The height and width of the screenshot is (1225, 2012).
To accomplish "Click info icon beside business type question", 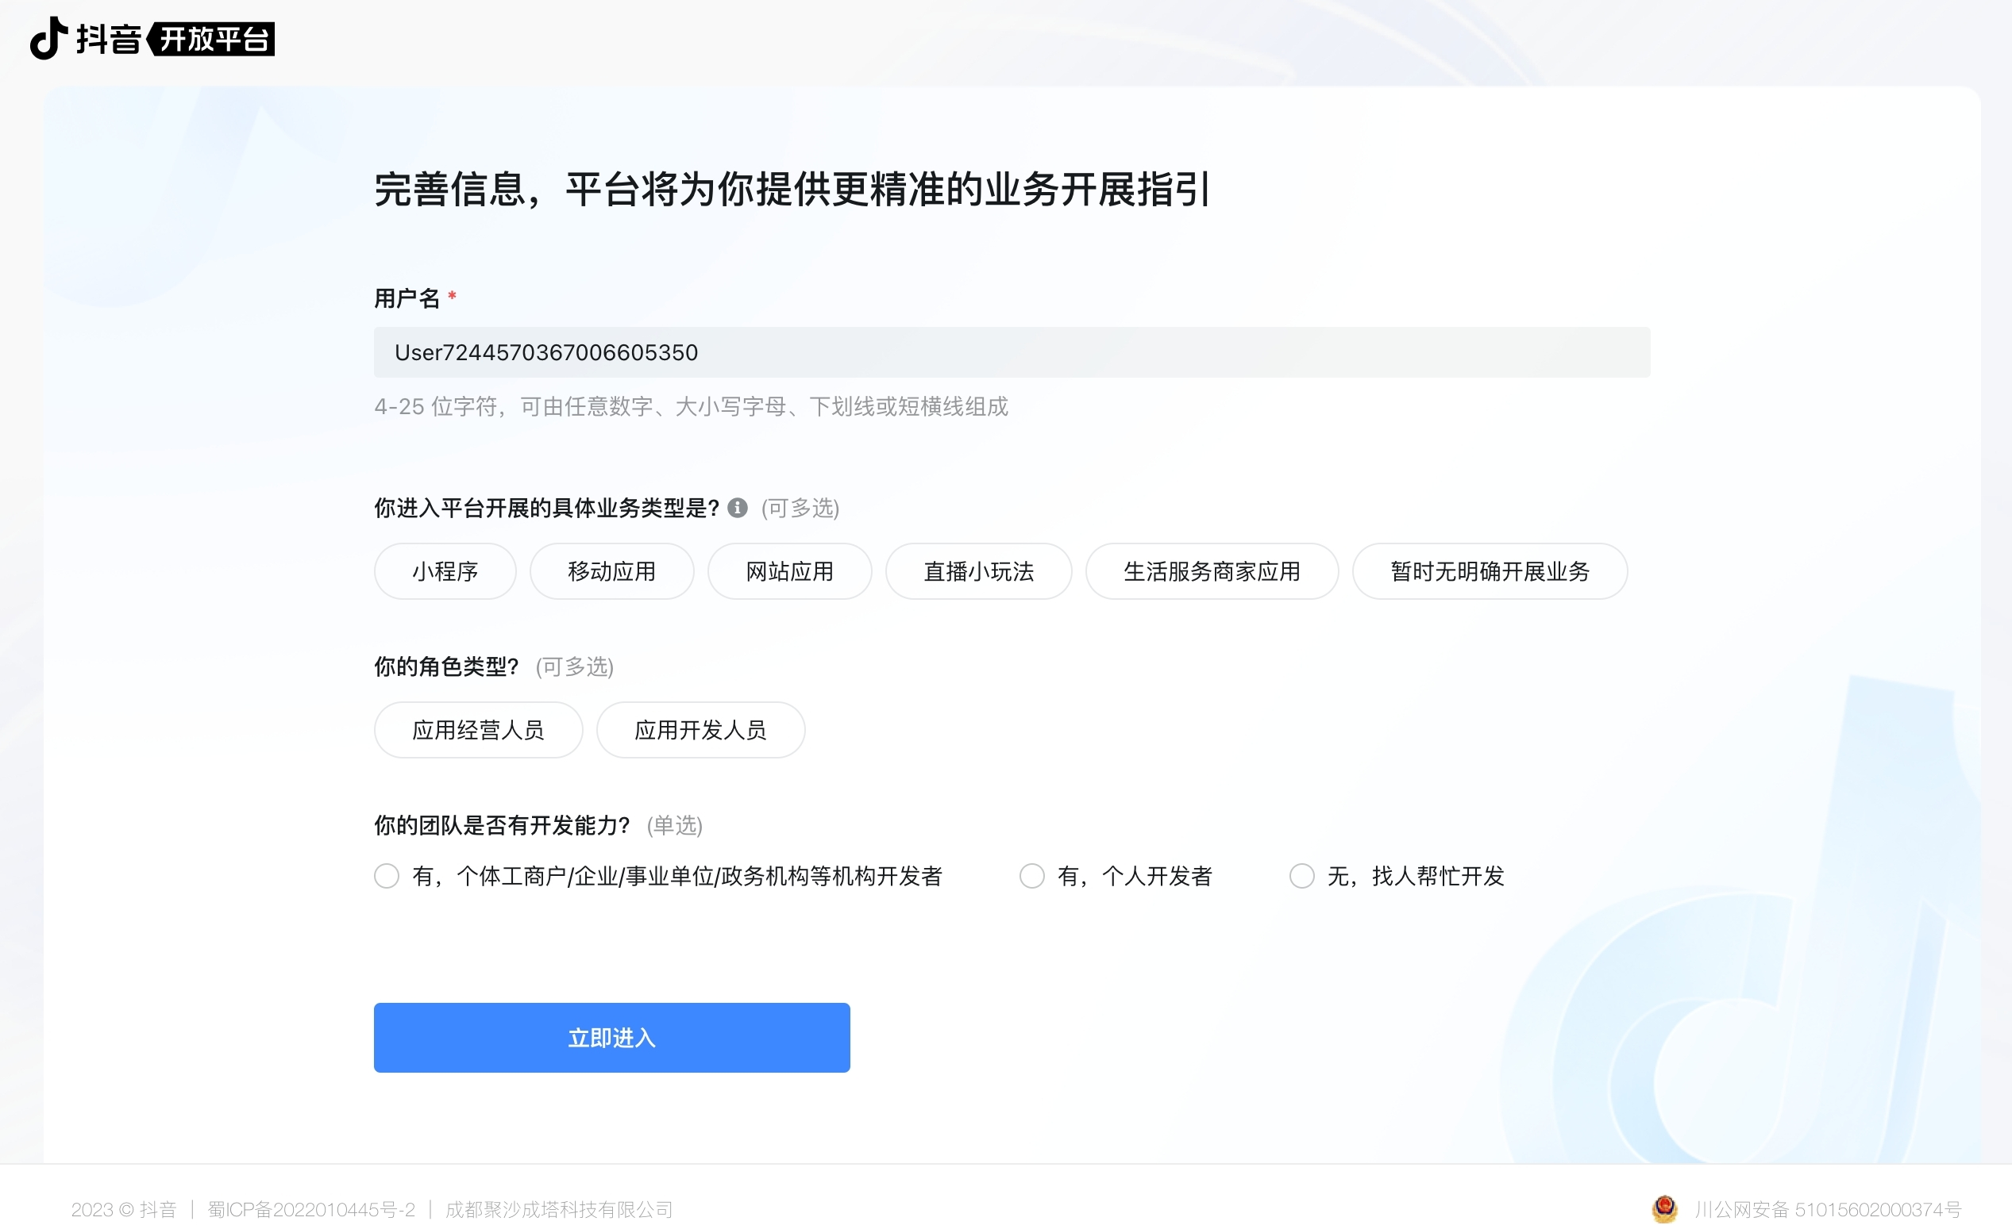I will point(738,508).
